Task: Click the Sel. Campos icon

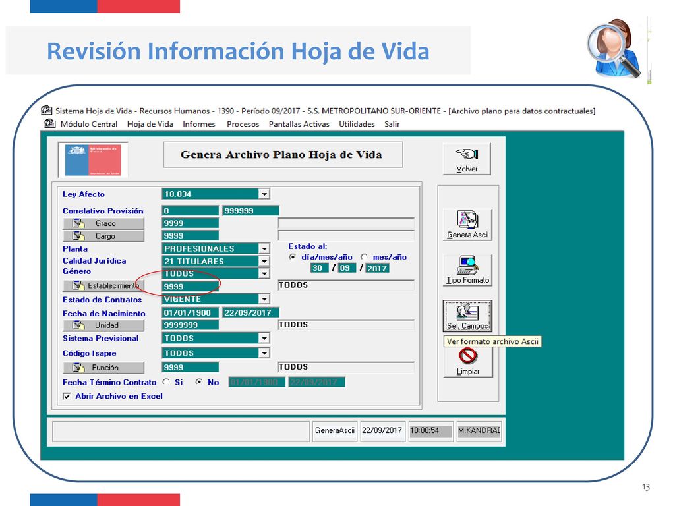Action: 467,316
